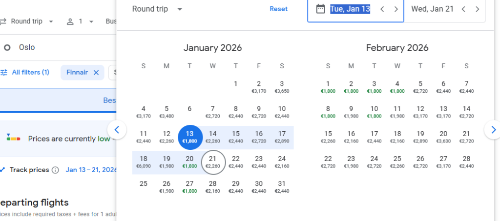Remove the Finnair filter chip
Image resolution: width=500 pixels, height=221 pixels.
pyautogui.click(x=96, y=73)
